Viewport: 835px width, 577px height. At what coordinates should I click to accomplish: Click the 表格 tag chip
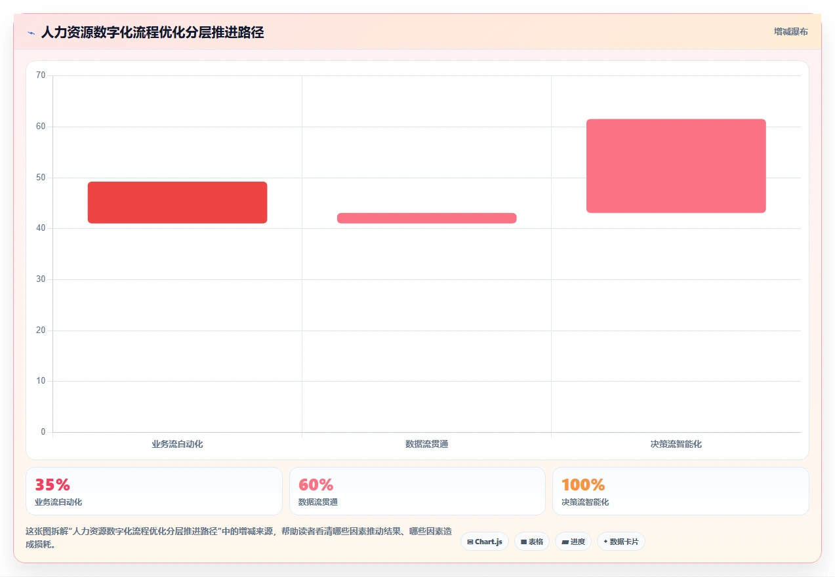532,542
